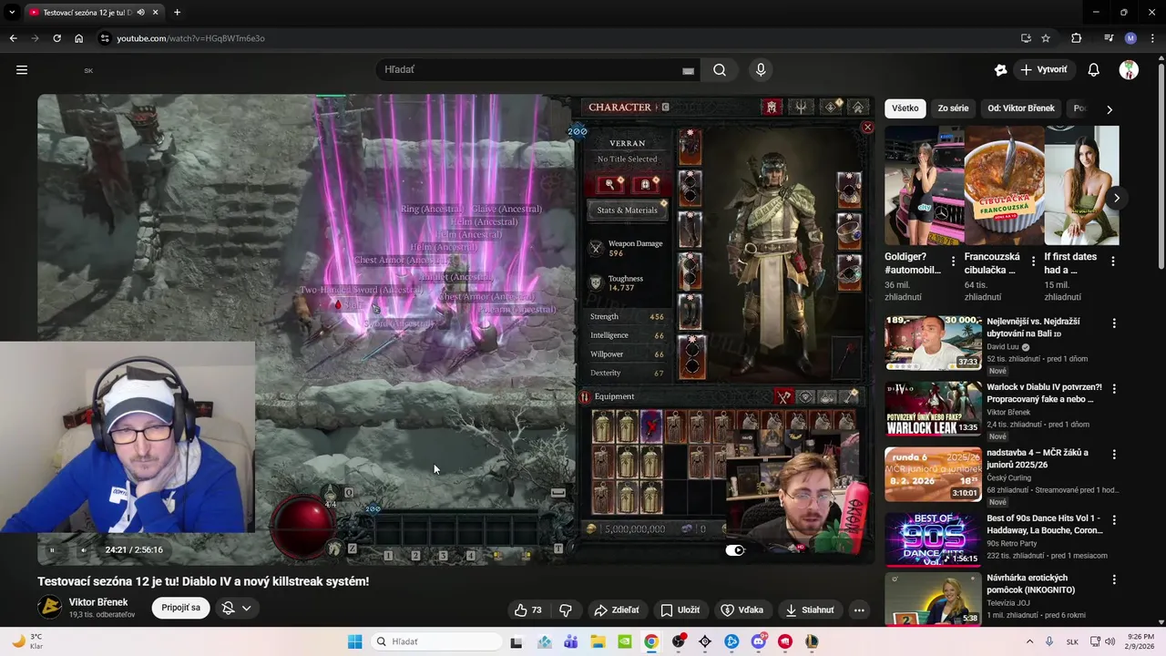The height and width of the screenshot is (656, 1166).
Task: Open media controls icon in Chrome toolbar
Action: pyautogui.click(x=1109, y=38)
